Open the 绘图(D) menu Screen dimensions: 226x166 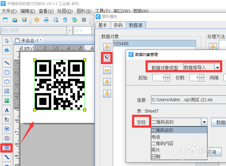(x=65, y=11)
